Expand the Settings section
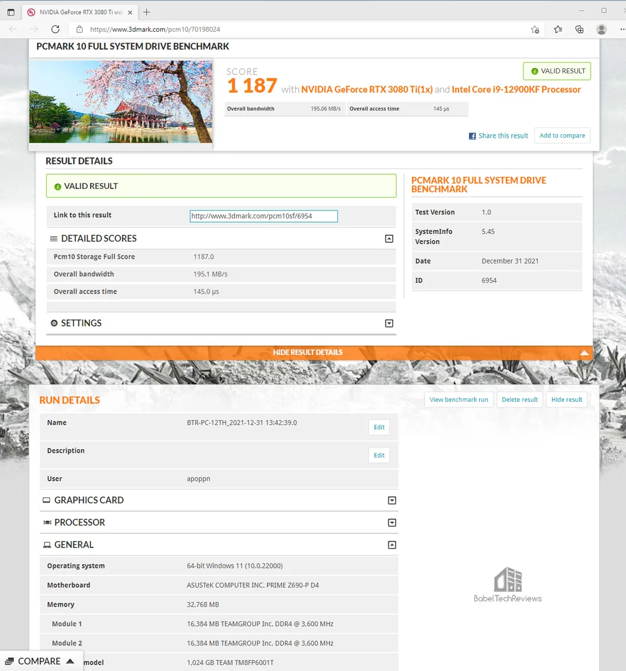The image size is (626, 671). [x=389, y=323]
